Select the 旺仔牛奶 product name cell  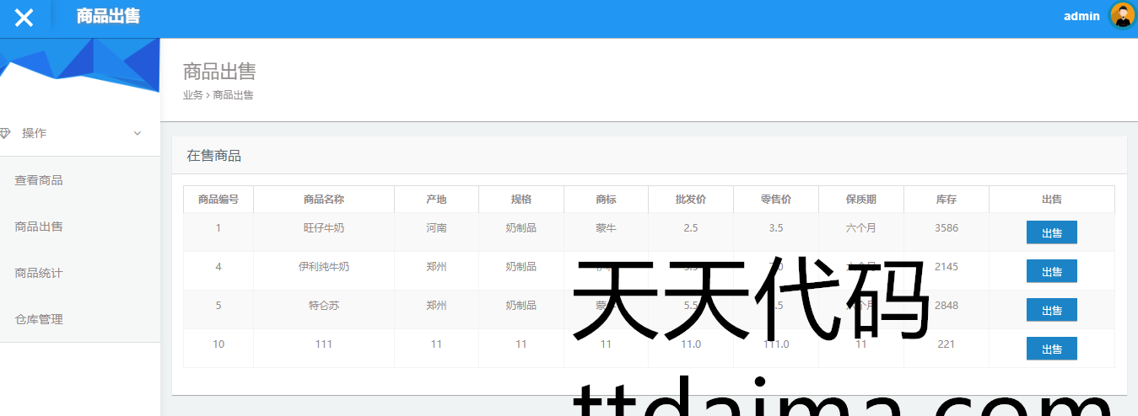pos(324,228)
